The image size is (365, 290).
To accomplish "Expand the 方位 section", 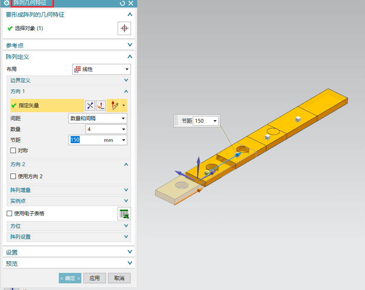I will pyautogui.click(x=126, y=226).
